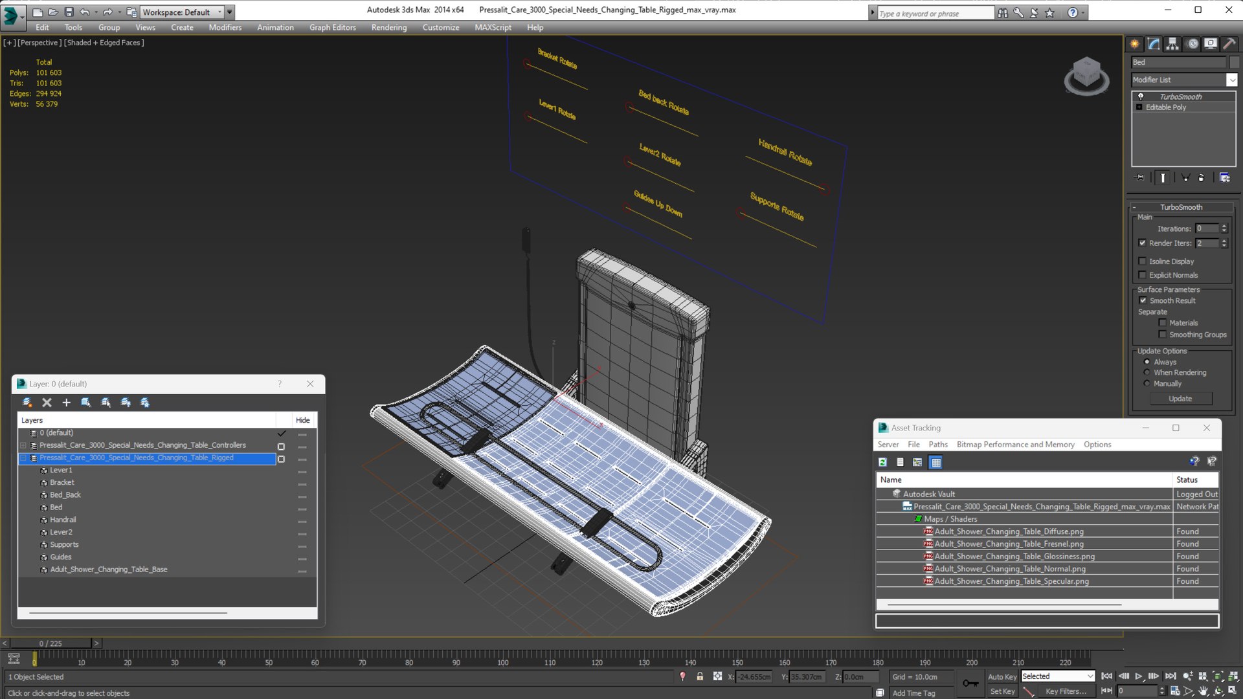1243x699 pixels.
Task: Open the Rendering menu
Action: point(389,27)
